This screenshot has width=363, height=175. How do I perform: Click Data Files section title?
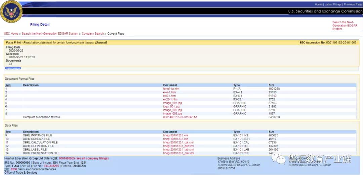click(11, 126)
